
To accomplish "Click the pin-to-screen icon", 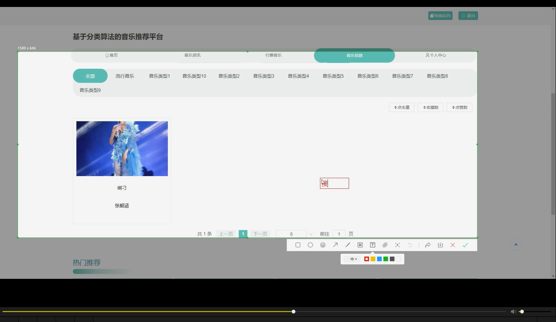I will (x=385, y=245).
